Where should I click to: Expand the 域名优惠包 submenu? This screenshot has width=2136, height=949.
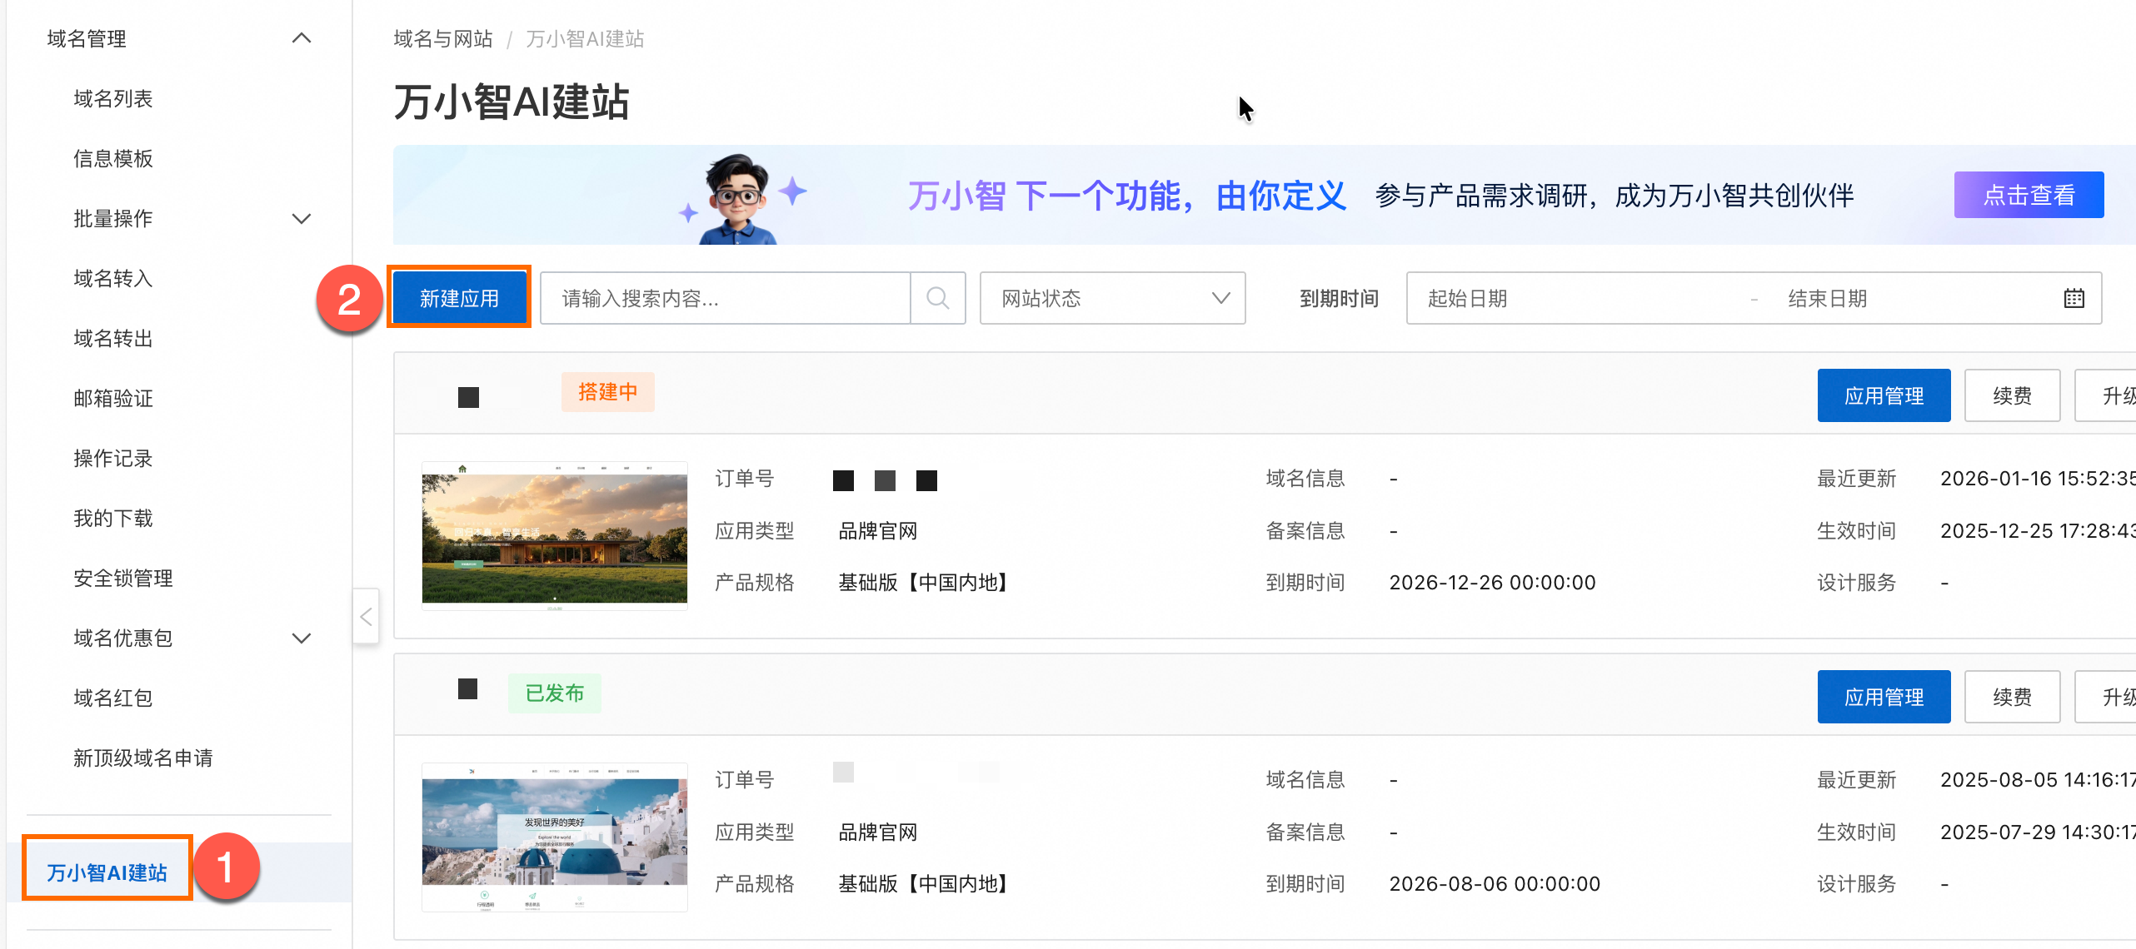click(302, 638)
